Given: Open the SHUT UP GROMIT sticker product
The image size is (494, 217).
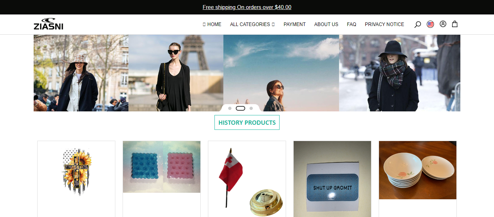Looking at the screenshot, I should click(x=332, y=179).
